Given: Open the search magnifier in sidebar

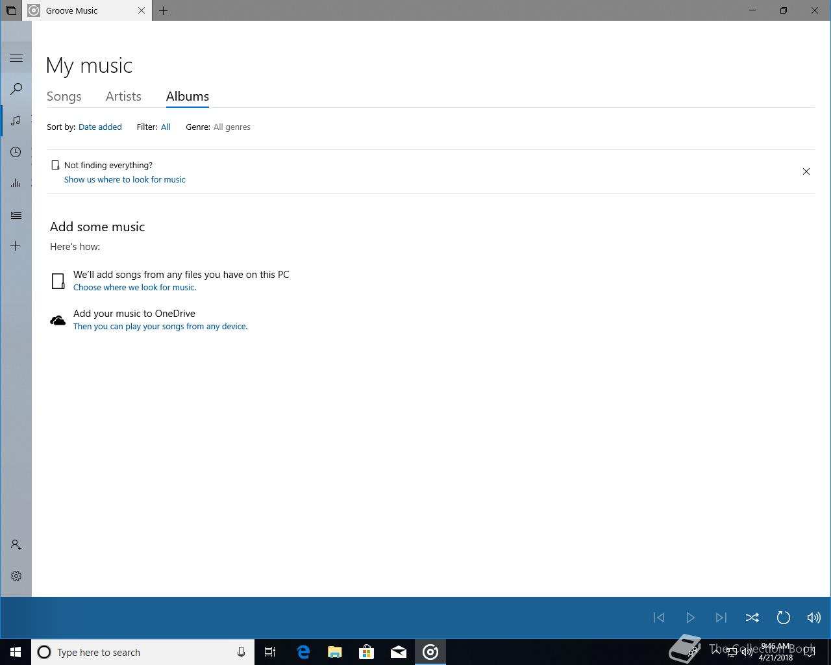Looking at the screenshot, I should pyautogui.click(x=16, y=89).
